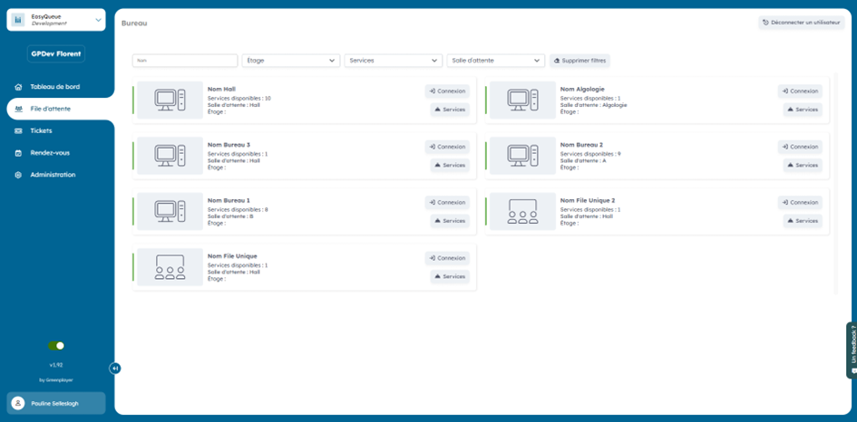Image resolution: width=857 pixels, height=422 pixels.
Task: Go to Tableau de bord
Action: [x=54, y=87]
